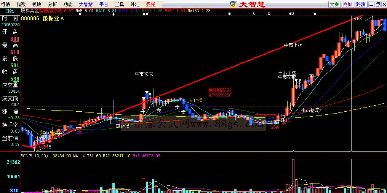Click the 商城 button
The width and height of the screenshot is (387, 193).
point(348,4)
